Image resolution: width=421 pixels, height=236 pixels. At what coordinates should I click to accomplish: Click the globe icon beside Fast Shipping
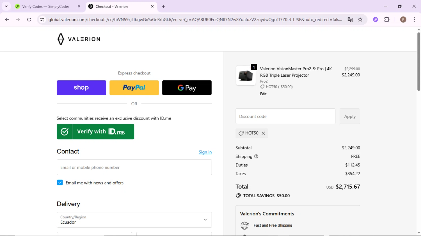[x=245, y=225]
